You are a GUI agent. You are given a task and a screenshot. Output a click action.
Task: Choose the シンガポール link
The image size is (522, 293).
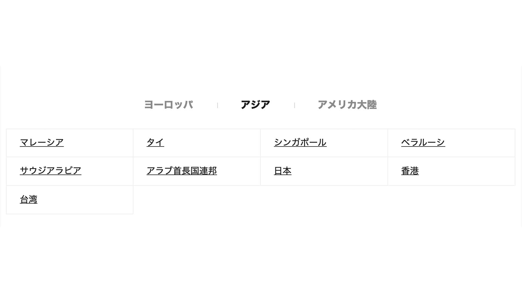click(300, 142)
